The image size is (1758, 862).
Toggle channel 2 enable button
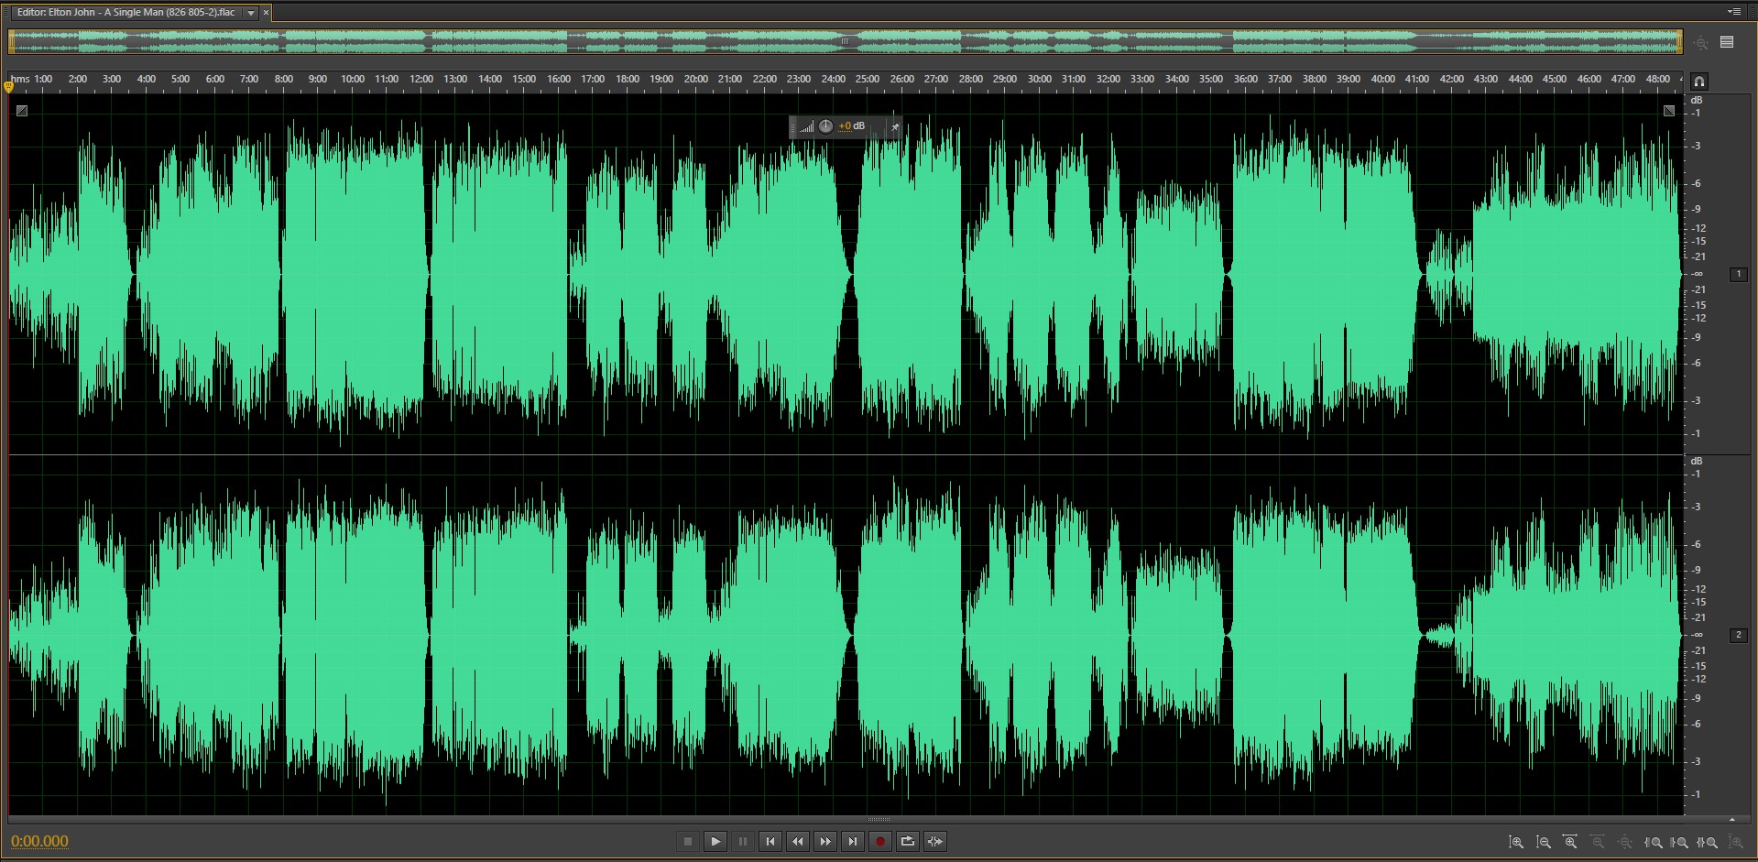coord(1738,635)
